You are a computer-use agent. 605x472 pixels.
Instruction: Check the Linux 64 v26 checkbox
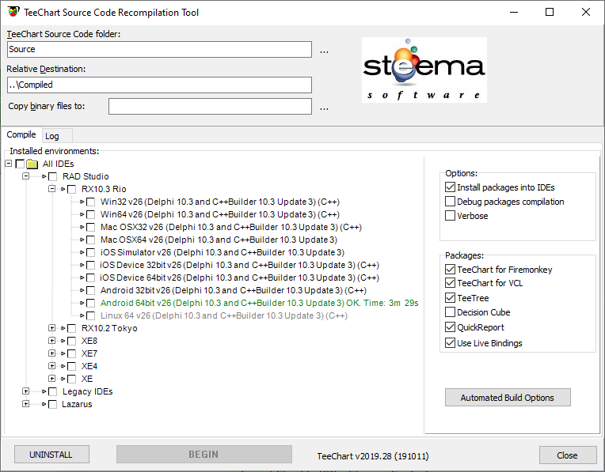(x=91, y=316)
